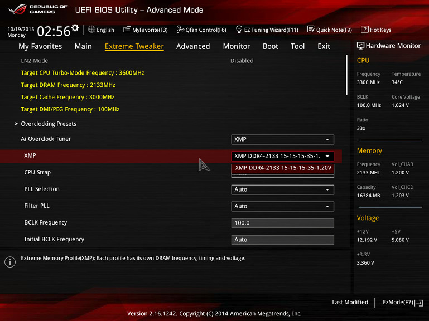This screenshot has width=429, height=321.
Task: Go to the Exit tab
Action: pos(324,46)
